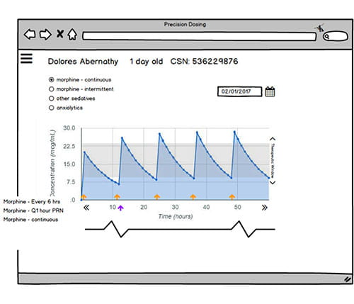The width and height of the screenshot is (354, 304).
Task: Choose Morphine - Q1 hour PRN option
Action: pyautogui.click(x=33, y=210)
